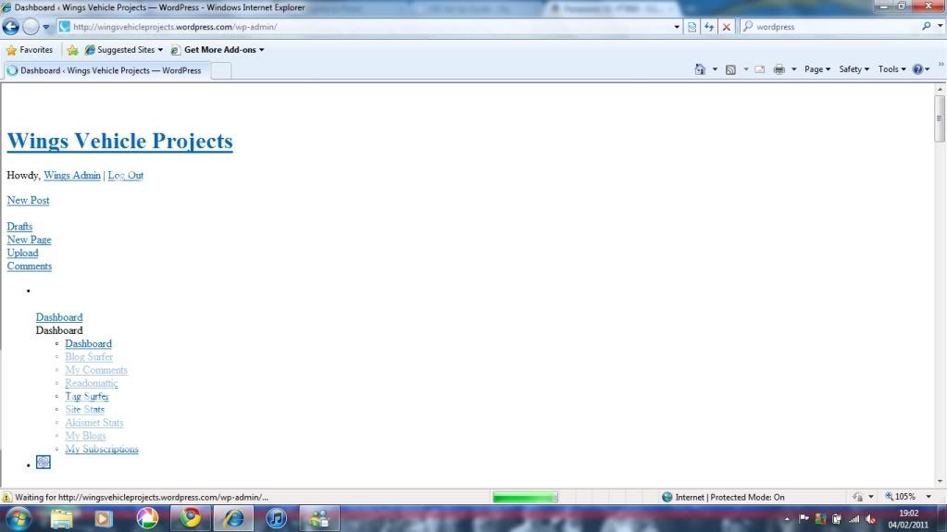
Task: Open the Tools dropdown menu
Action: tap(891, 69)
